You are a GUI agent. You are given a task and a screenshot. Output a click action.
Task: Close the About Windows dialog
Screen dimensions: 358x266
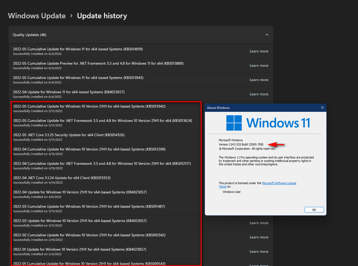tap(322, 108)
